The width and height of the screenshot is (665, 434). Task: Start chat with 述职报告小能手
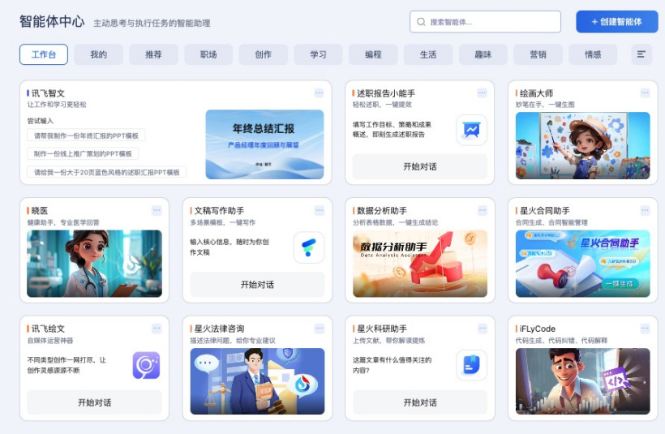pyautogui.click(x=420, y=166)
